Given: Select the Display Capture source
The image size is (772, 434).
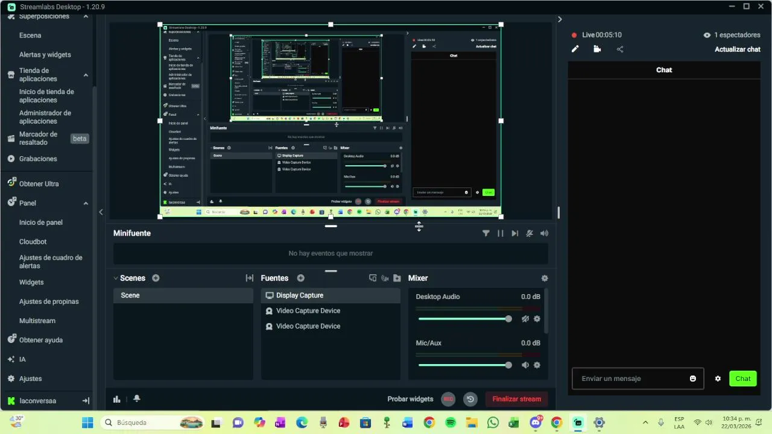Looking at the screenshot, I should pyautogui.click(x=331, y=295).
